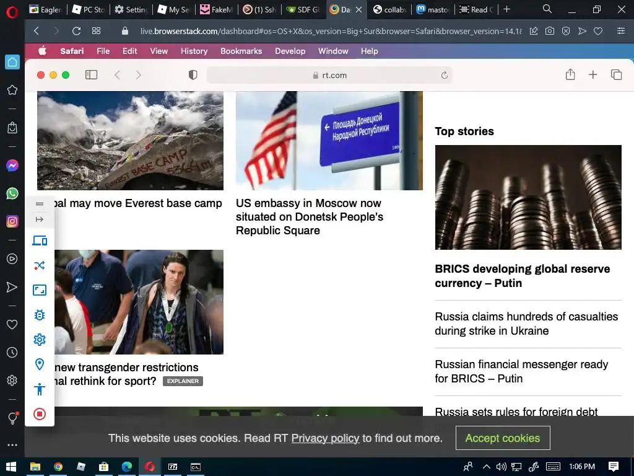Open Opera menu logo
This screenshot has width=634, height=476.
tap(12, 12)
